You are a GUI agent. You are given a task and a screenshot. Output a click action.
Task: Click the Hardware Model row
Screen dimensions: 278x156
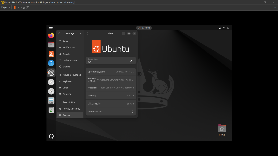tap(111, 80)
